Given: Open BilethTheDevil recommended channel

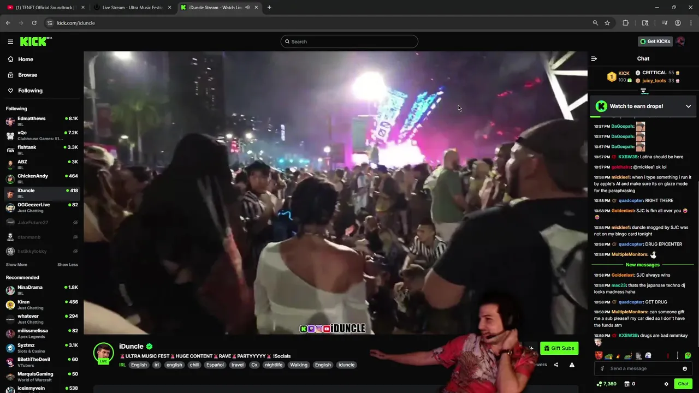Looking at the screenshot, I should pyautogui.click(x=42, y=362).
